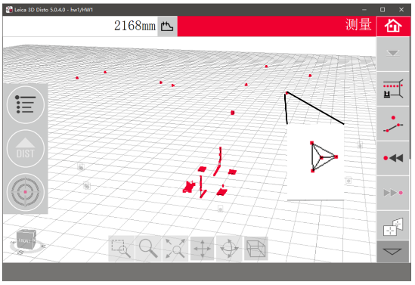Click the height reference icon beside 2168mm
The image size is (415, 285).
click(167, 26)
